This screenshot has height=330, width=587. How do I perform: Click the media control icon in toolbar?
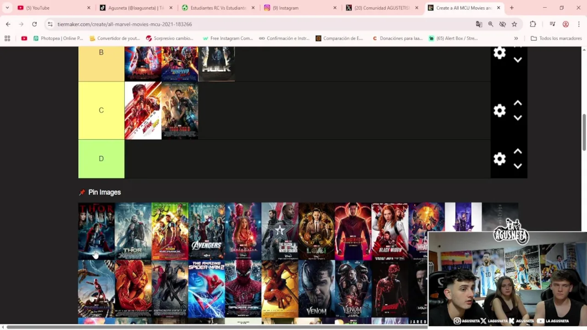pyautogui.click(x=552, y=24)
